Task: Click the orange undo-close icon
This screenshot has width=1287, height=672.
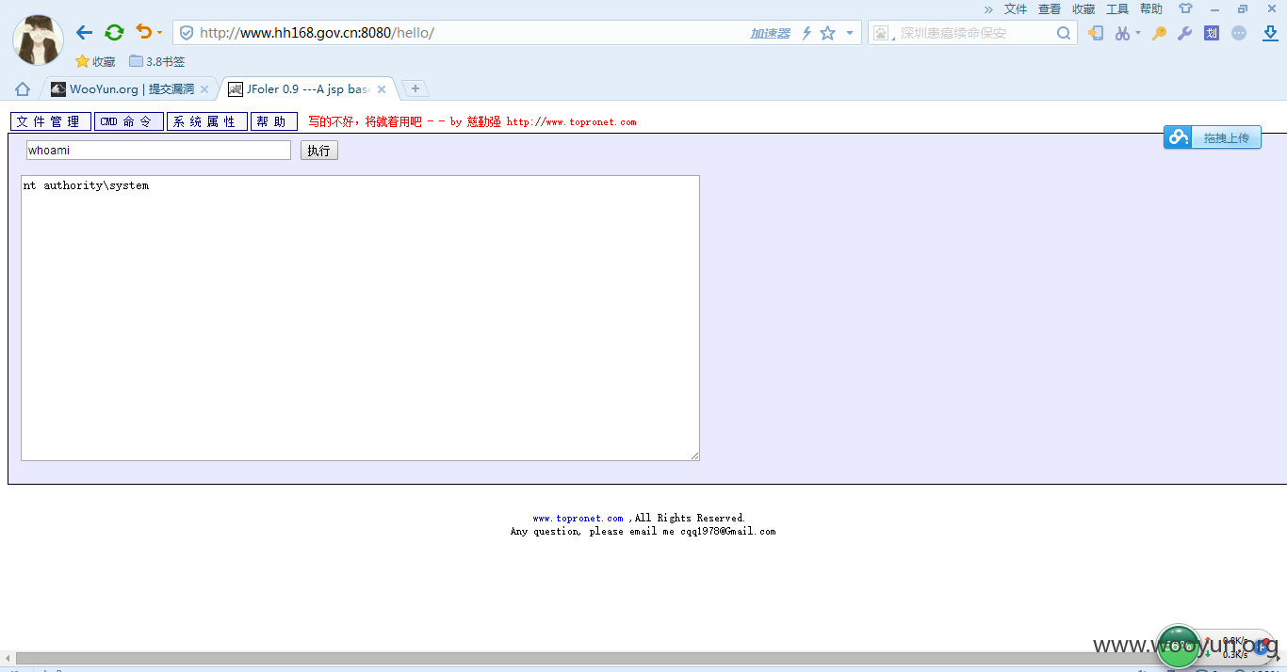Action: tap(143, 32)
